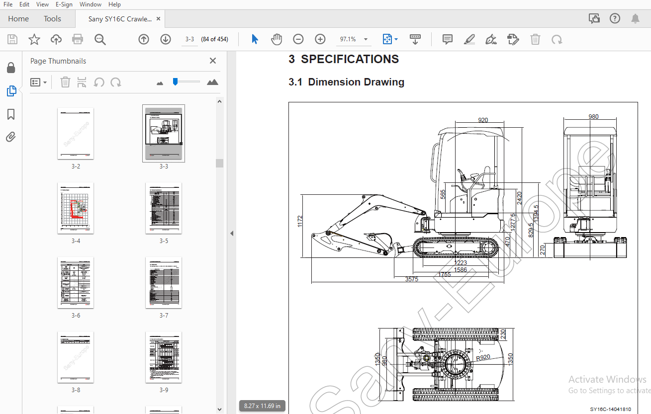Switch to the Tools tab
Screen dimensions: 651x414
click(52, 19)
